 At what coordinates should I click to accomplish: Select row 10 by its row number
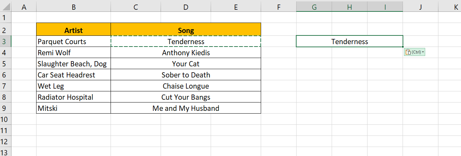[6, 120]
